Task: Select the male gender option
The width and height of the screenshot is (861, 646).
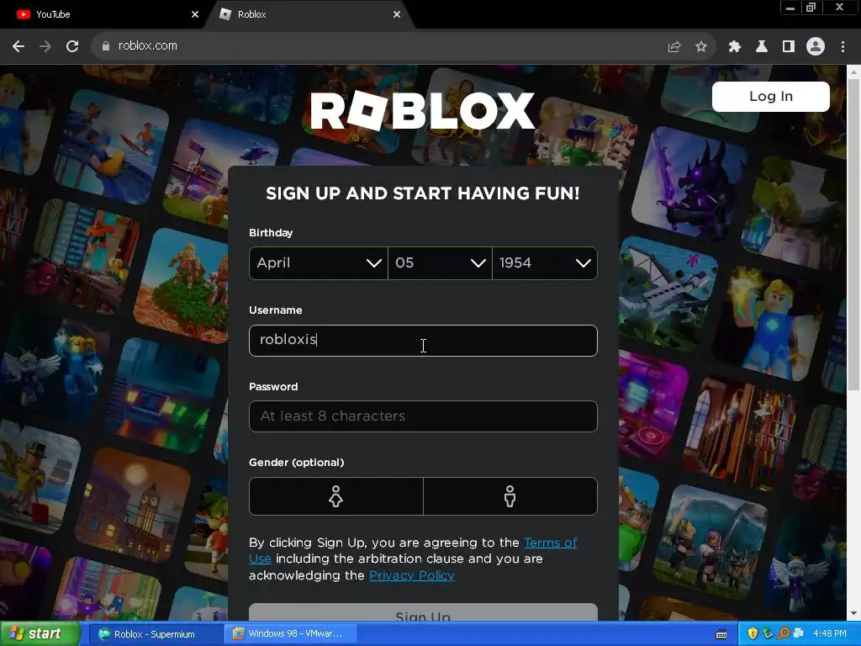Action: [510, 496]
